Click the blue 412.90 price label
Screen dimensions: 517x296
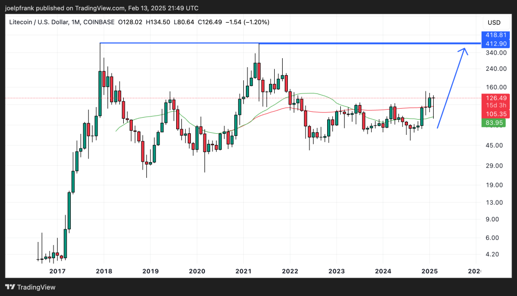point(495,43)
